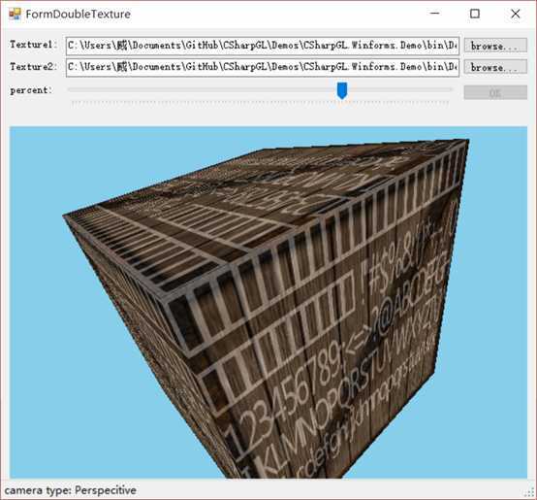Browse for the Texture2 image file
This screenshot has width=537, height=500.
tap(495, 67)
